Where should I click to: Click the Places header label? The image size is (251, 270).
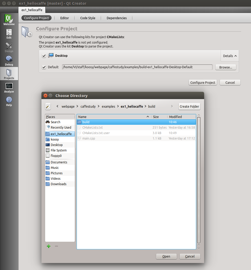50,117
